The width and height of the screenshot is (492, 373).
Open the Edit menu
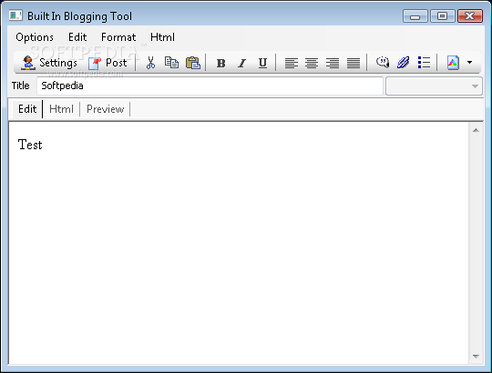point(77,37)
